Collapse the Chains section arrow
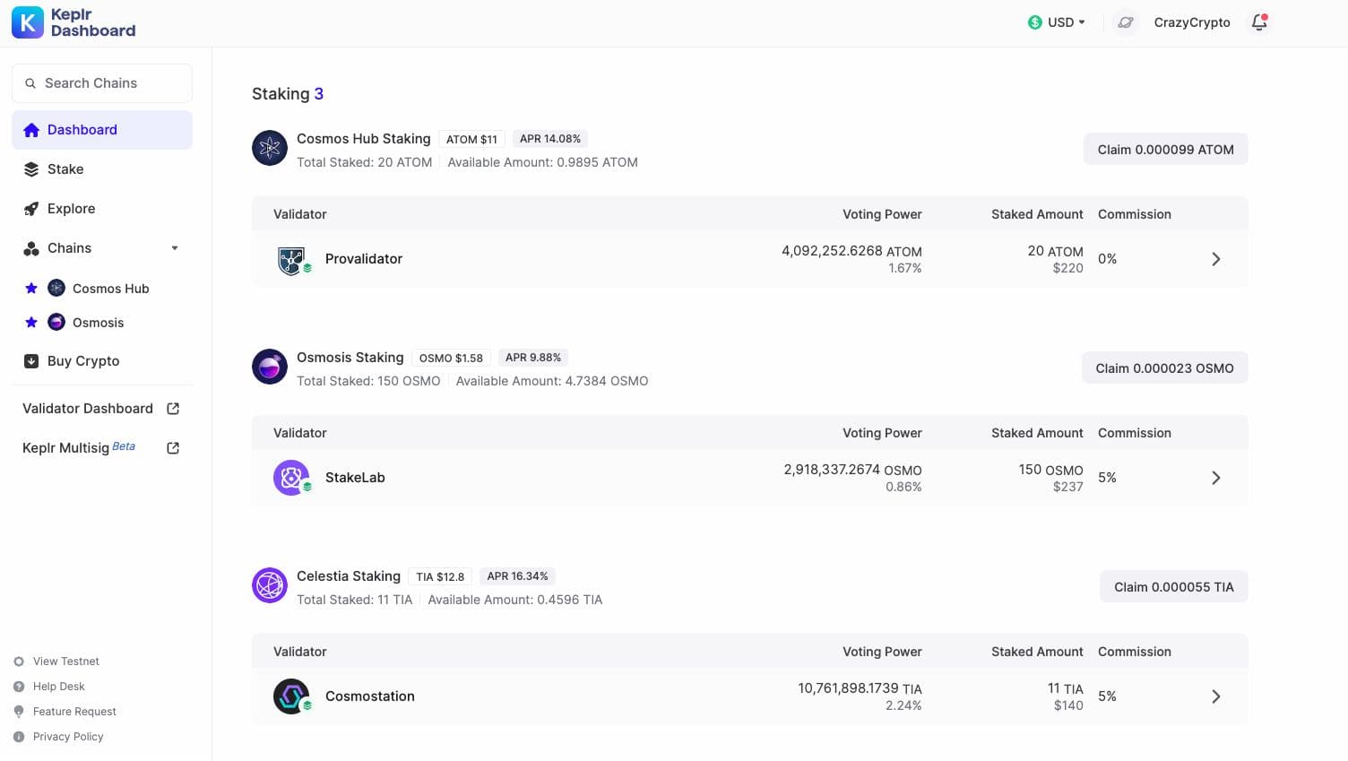Screen dimensions: 1348x761 click(175, 248)
